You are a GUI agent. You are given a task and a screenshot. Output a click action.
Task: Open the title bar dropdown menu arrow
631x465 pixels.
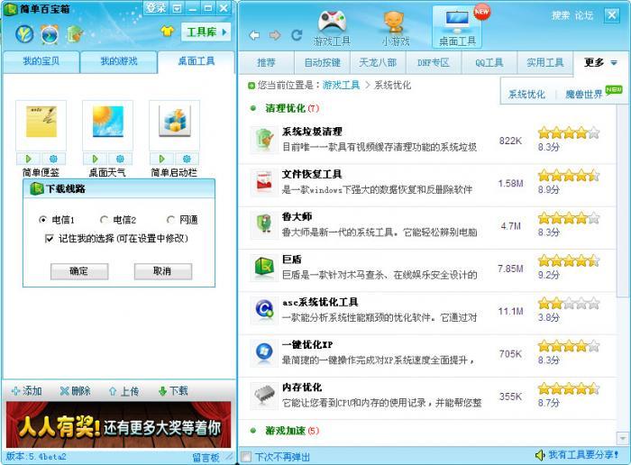177,8
